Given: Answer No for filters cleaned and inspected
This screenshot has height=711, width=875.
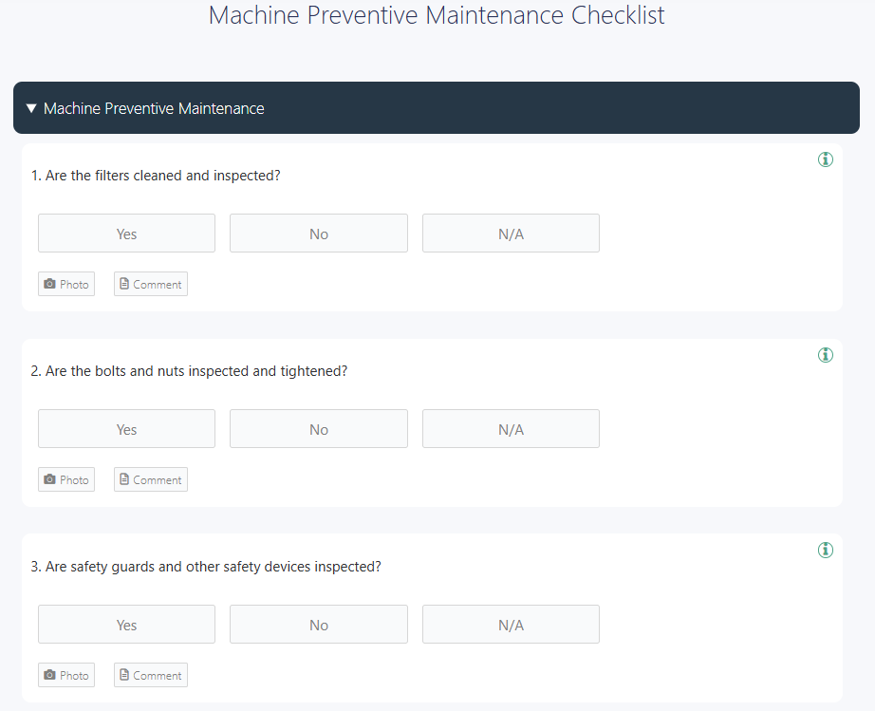Looking at the screenshot, I should [x=319, y=234].
